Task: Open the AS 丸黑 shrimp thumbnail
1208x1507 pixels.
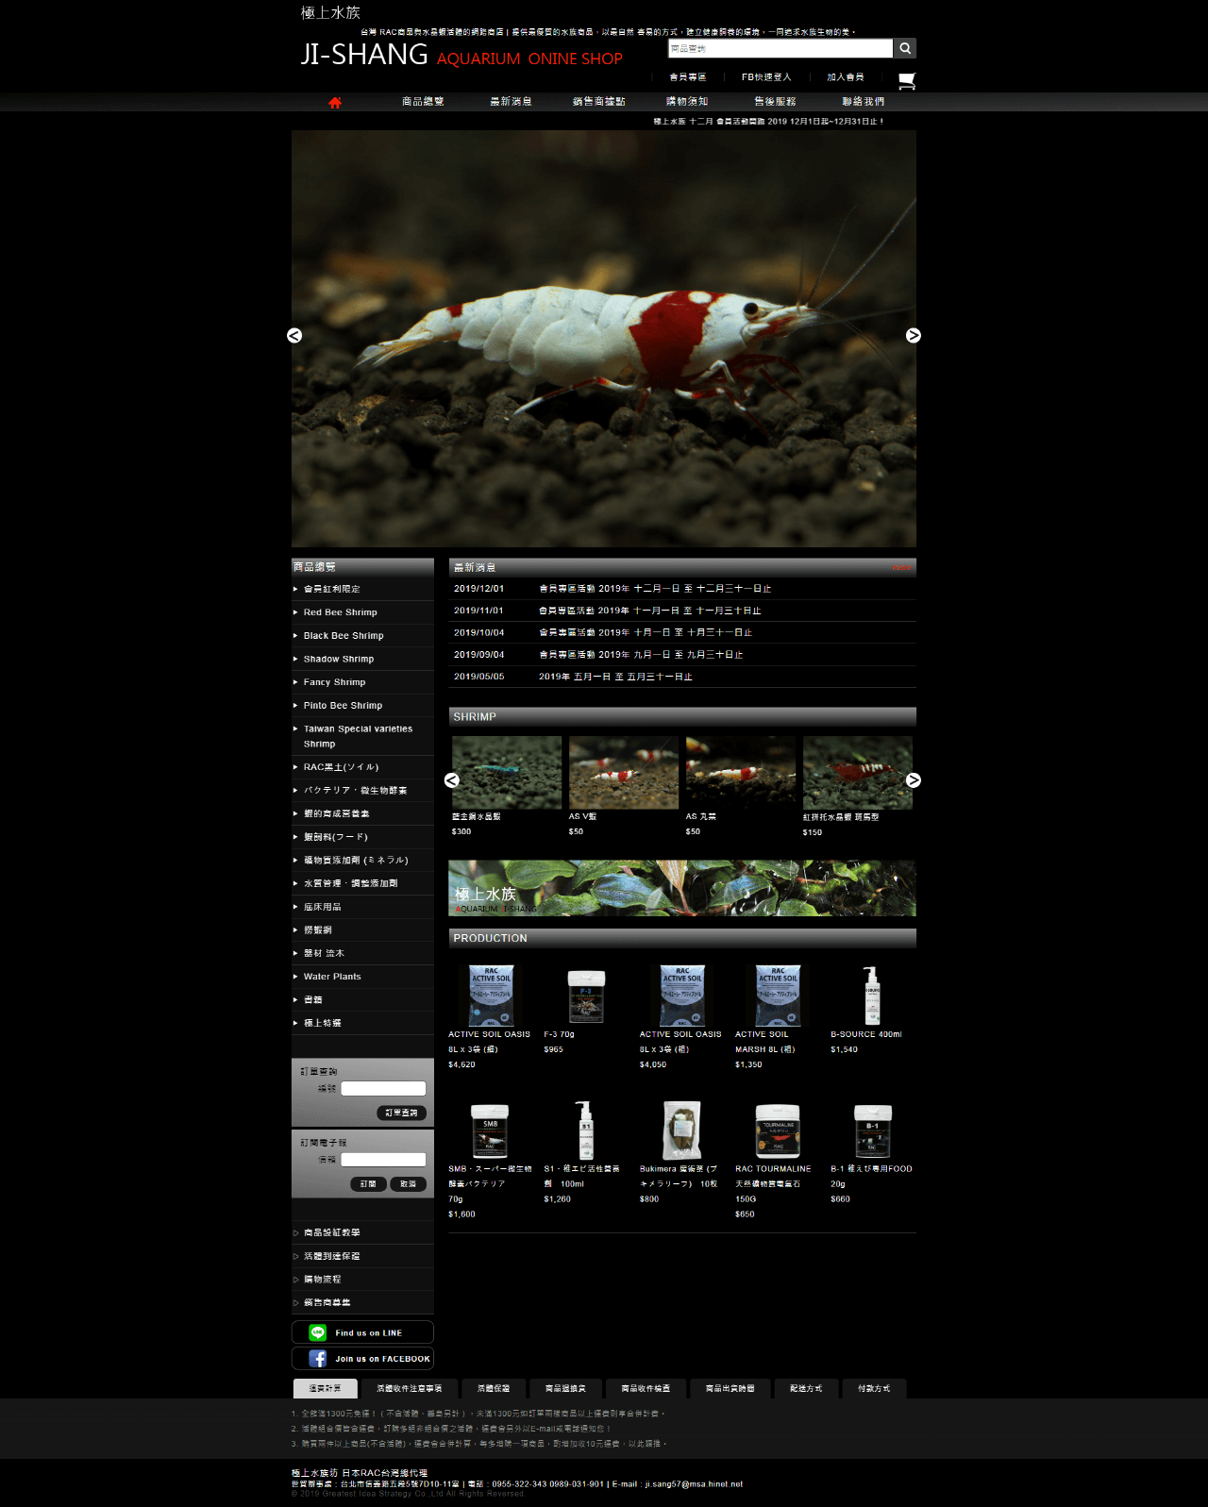Action: [x=741, y=772]
